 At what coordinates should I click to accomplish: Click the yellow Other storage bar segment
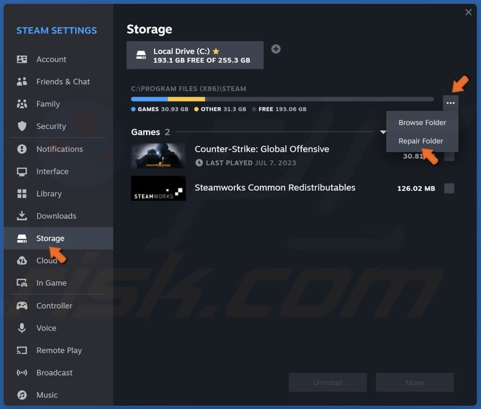(186, 99)
